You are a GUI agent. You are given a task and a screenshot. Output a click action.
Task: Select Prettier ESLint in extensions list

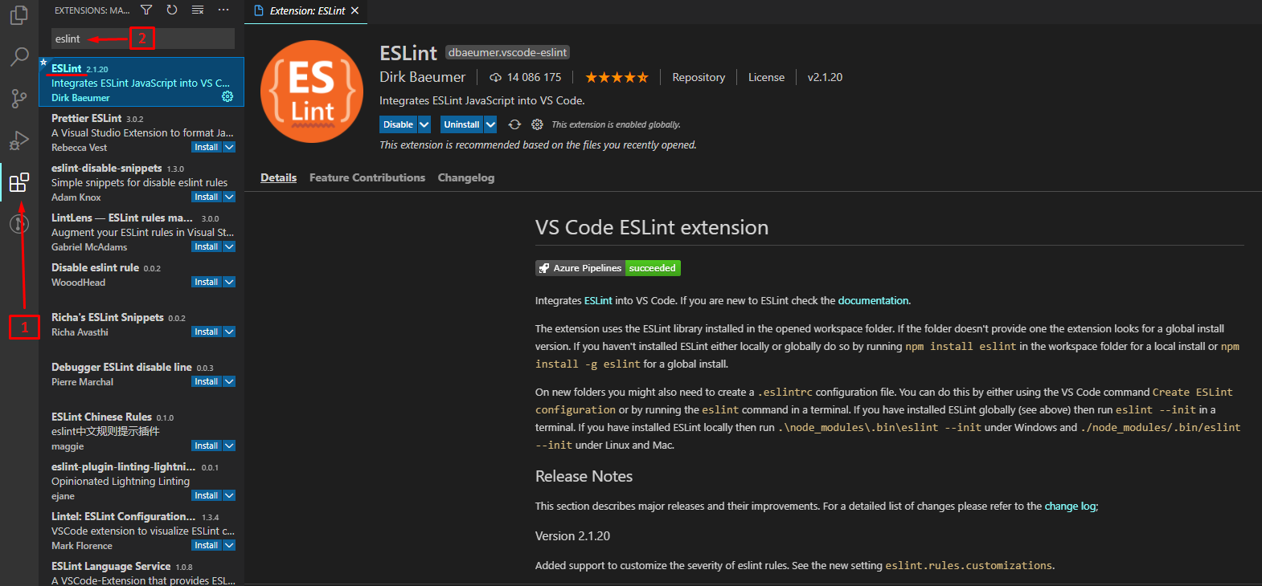pyautogui.click(x=141, y=132)
